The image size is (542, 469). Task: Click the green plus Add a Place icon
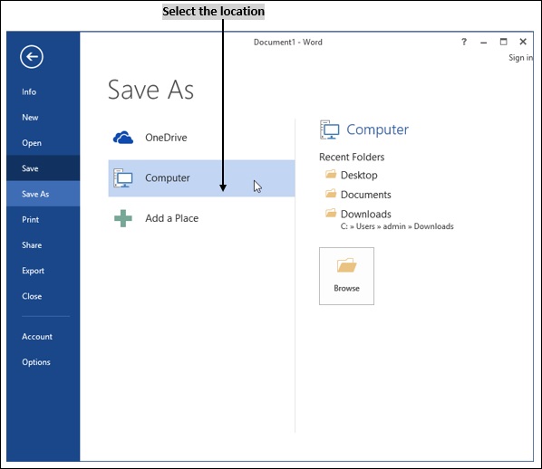[x=123, y=218]
